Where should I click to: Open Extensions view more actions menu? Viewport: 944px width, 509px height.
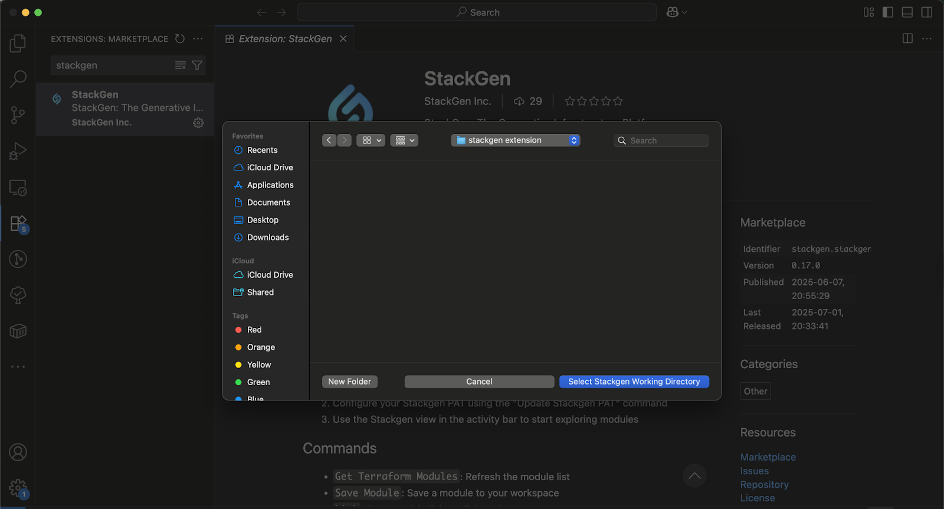point(198,39)
